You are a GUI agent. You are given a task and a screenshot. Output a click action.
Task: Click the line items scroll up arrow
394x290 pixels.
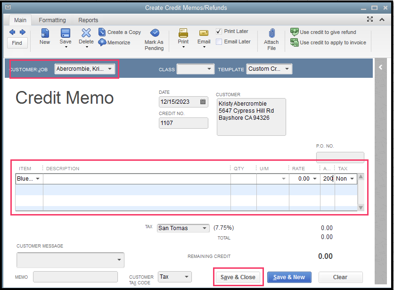coord(361,176)
